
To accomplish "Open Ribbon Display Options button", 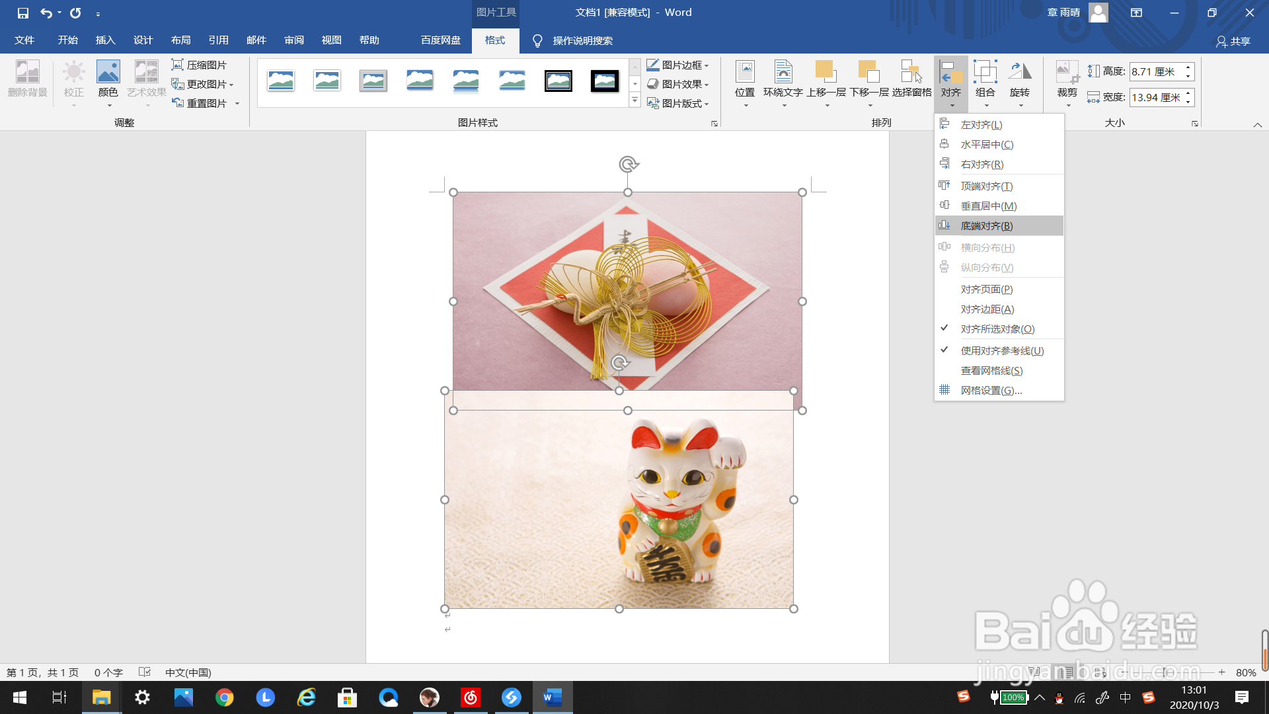I will [x=1136, y=13].
